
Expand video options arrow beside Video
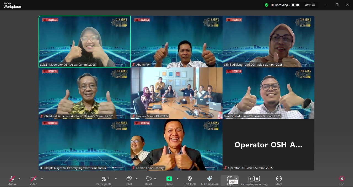click(x=42, y=179)
